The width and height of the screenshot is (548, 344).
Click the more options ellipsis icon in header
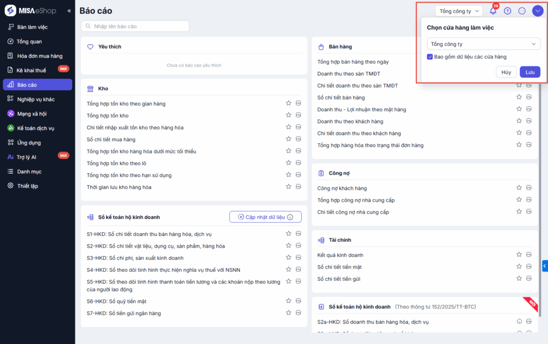(522, 11)
